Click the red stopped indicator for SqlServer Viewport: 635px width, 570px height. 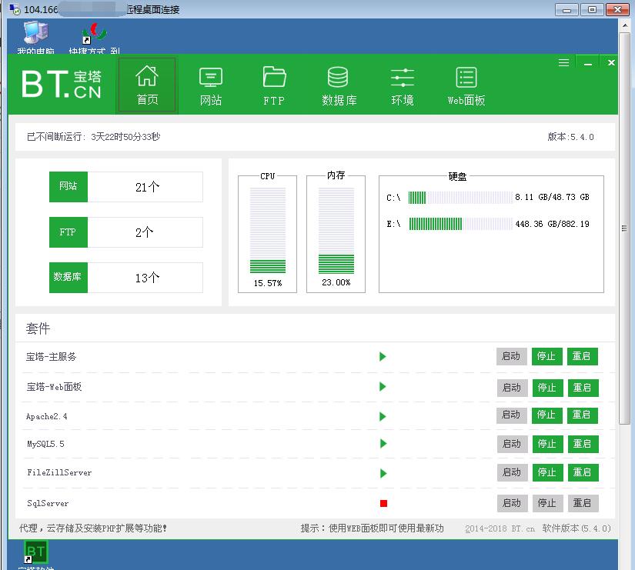[383, 503]
